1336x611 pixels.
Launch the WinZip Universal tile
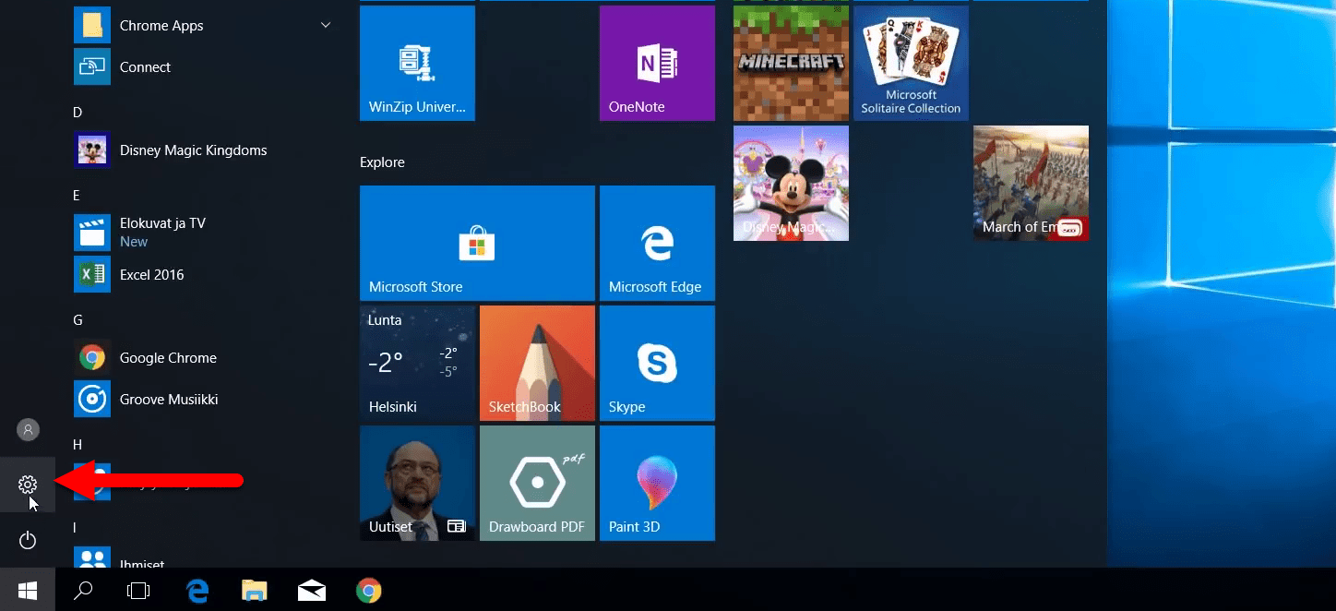(x=417, y=63)
